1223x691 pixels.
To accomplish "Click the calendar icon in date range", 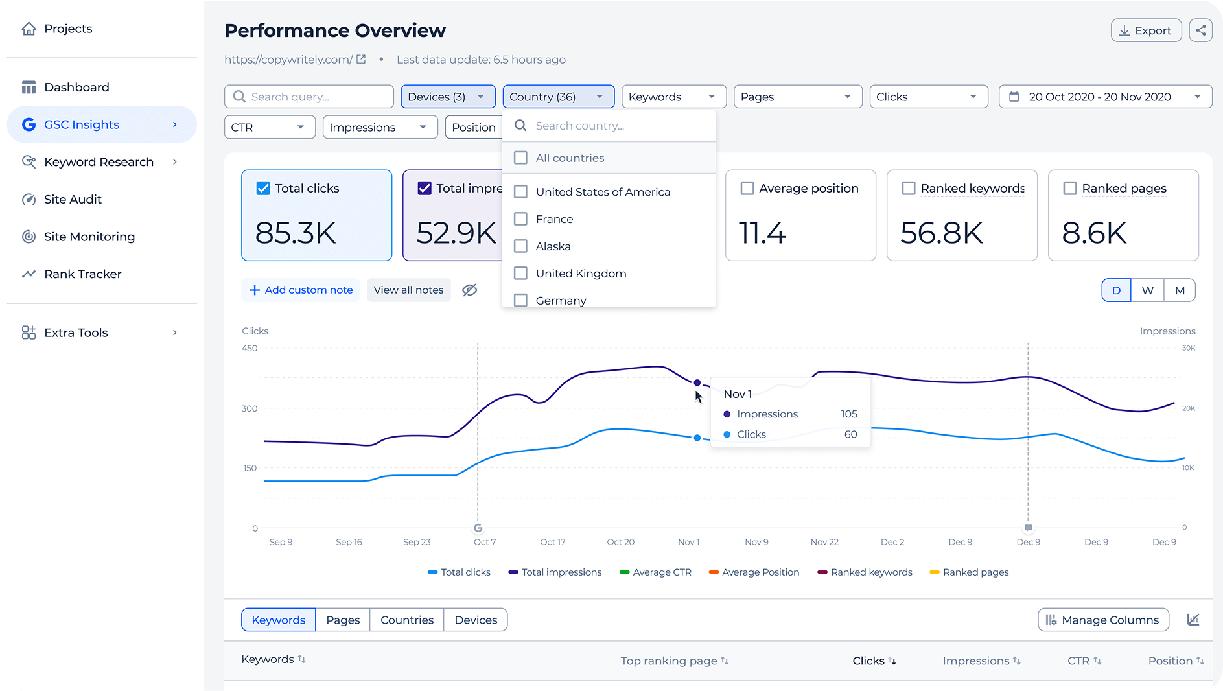I will tap(1014, 97).
